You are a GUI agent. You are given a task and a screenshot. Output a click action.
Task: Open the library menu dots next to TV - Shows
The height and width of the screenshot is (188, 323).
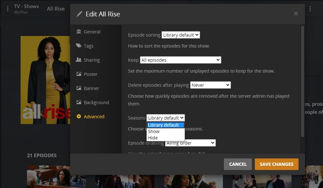coord(8,9)
